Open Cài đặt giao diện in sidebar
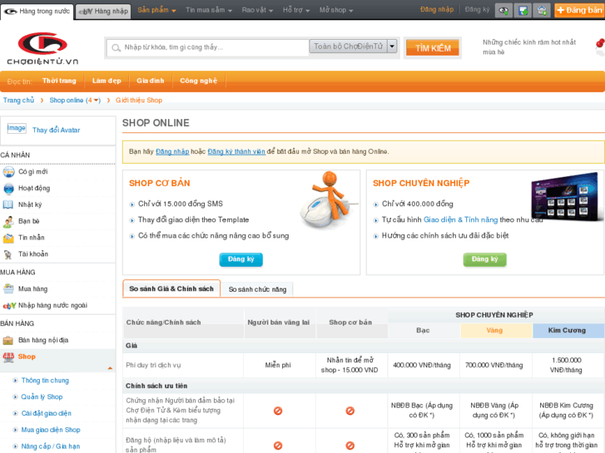Screen dimensions: 605x453 point(47,414)
